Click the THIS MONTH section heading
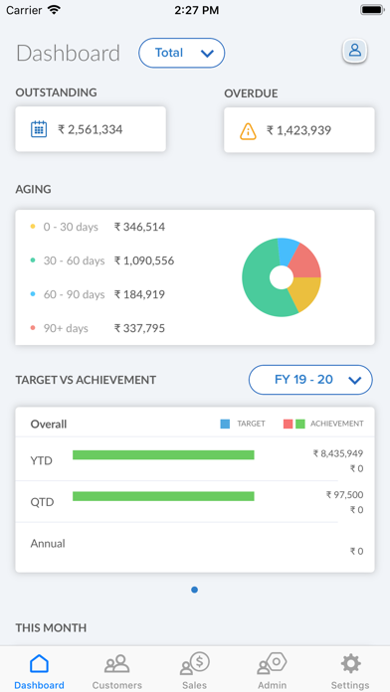Viewport: 390px width, 692px height. click(x=51, y=627)
